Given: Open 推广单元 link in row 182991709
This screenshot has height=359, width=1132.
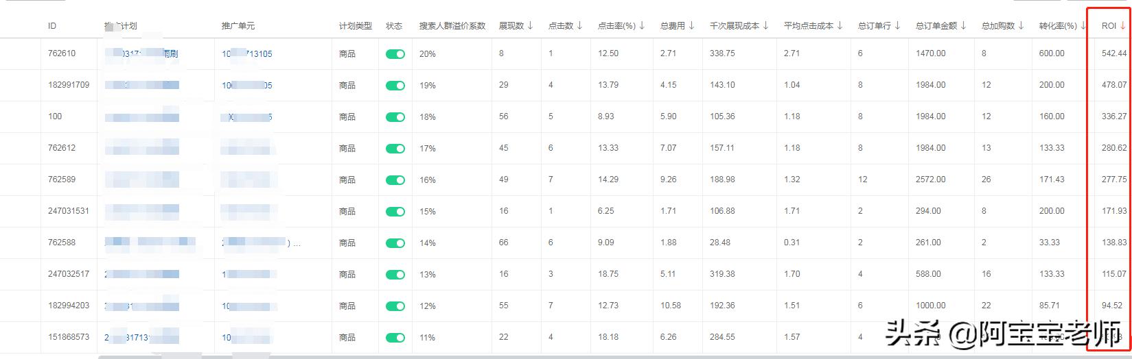Looking at the screenshot, I should coord(247,85).
